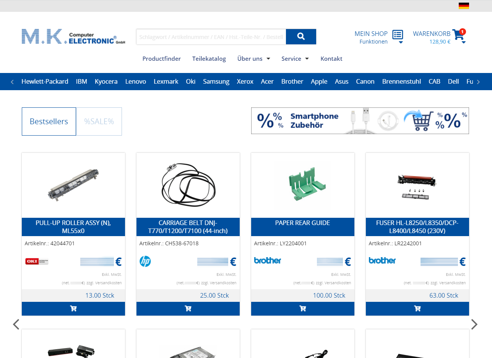
Task: Click the OKI brand logo
Action: pos(36,261)
